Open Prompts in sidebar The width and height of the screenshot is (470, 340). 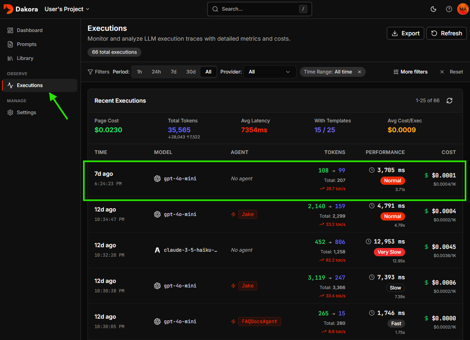point(39,44)
